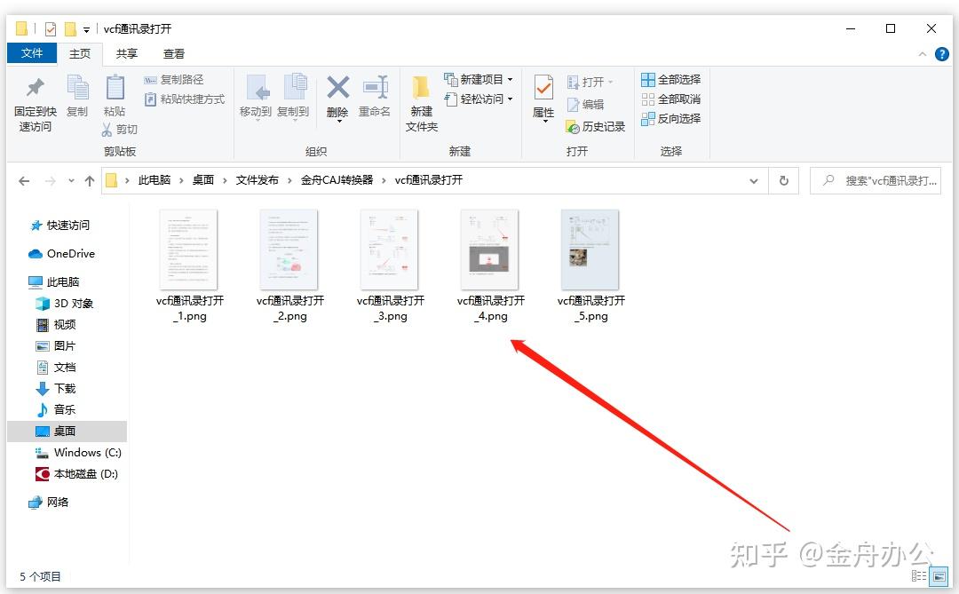This screenshot has width=959, height=594.
Task: Click the Properties (属性) icon
Action: 543,88
